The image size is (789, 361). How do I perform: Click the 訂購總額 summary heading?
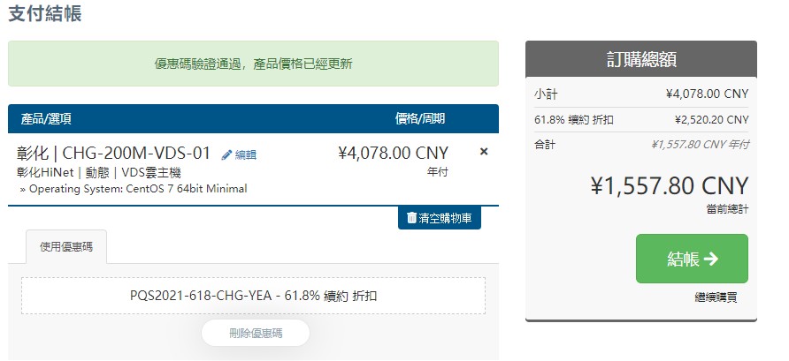click(641, 59)
